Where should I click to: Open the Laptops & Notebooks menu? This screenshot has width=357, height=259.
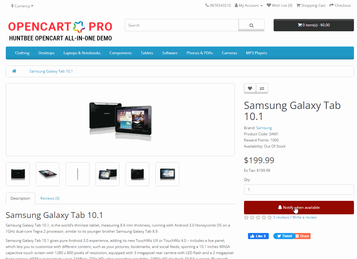coord(82,53)
